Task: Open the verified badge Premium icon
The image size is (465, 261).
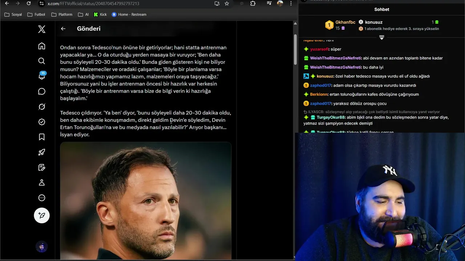Action: pyautogui.click(x=42, y=122)
